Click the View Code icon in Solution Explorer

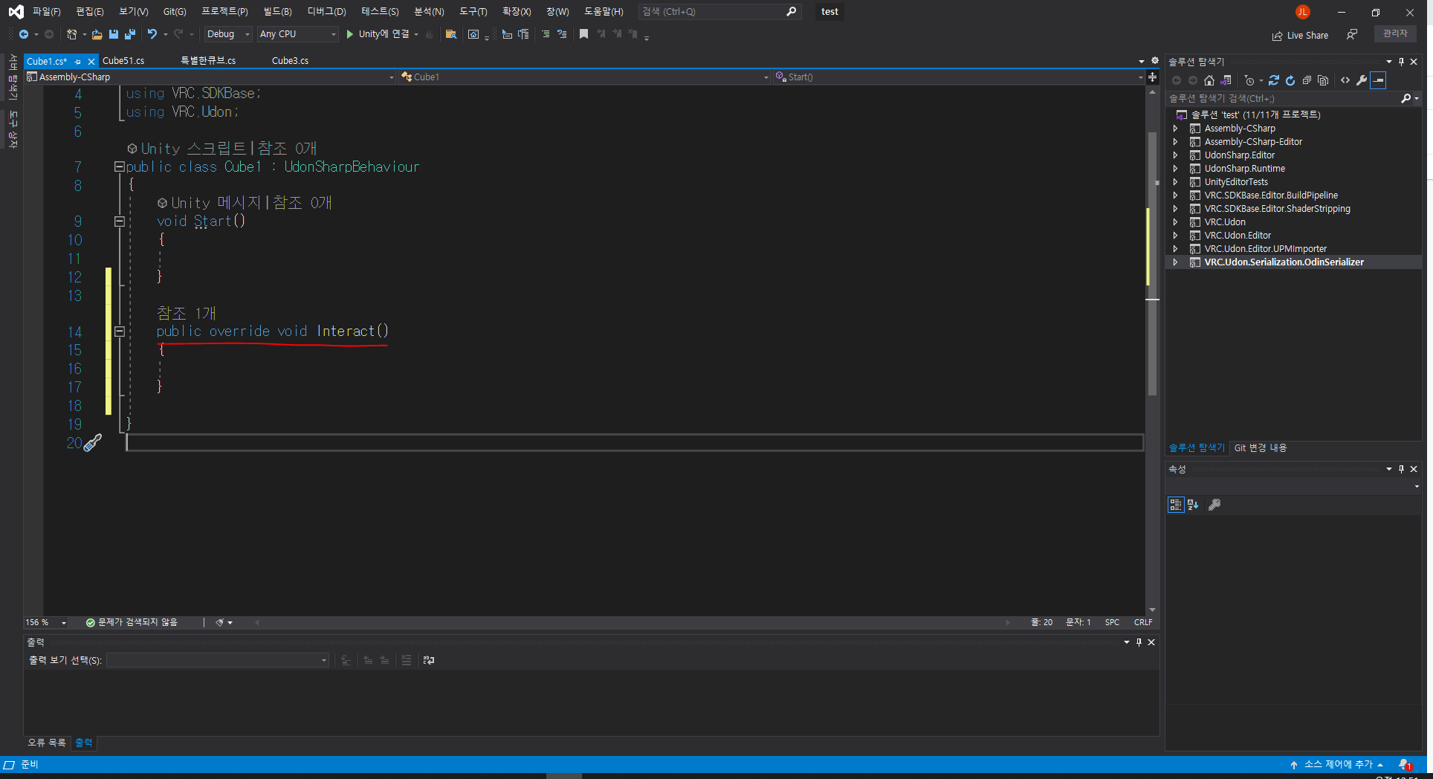tap(1345, 80)
